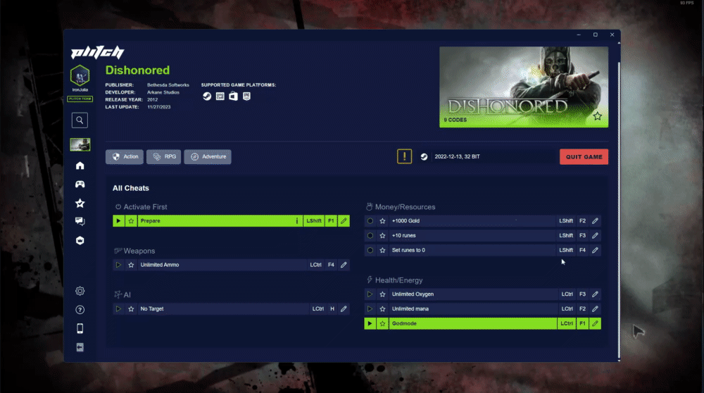Edit hotkey for Godmode
Image resolution: width=704 pixels, height=393 pixels.
pos(595,323)
